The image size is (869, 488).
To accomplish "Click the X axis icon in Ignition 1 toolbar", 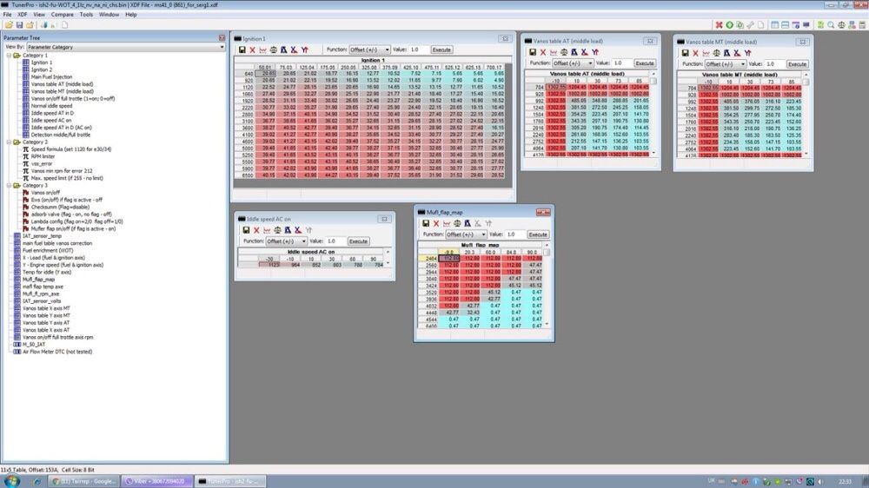I will point(294,49).
